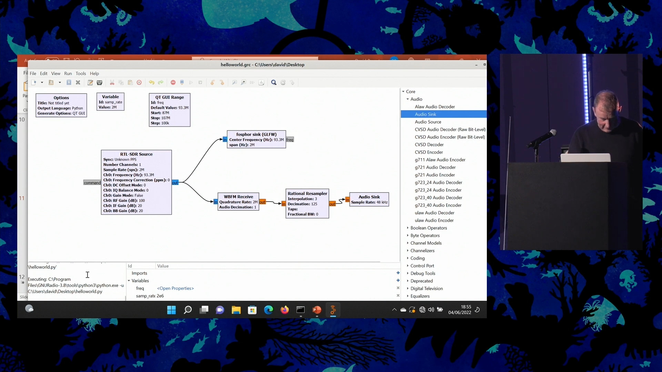Remove the freq variable
Viewport: 662px width, 372px height.
[x=398, y=288]
